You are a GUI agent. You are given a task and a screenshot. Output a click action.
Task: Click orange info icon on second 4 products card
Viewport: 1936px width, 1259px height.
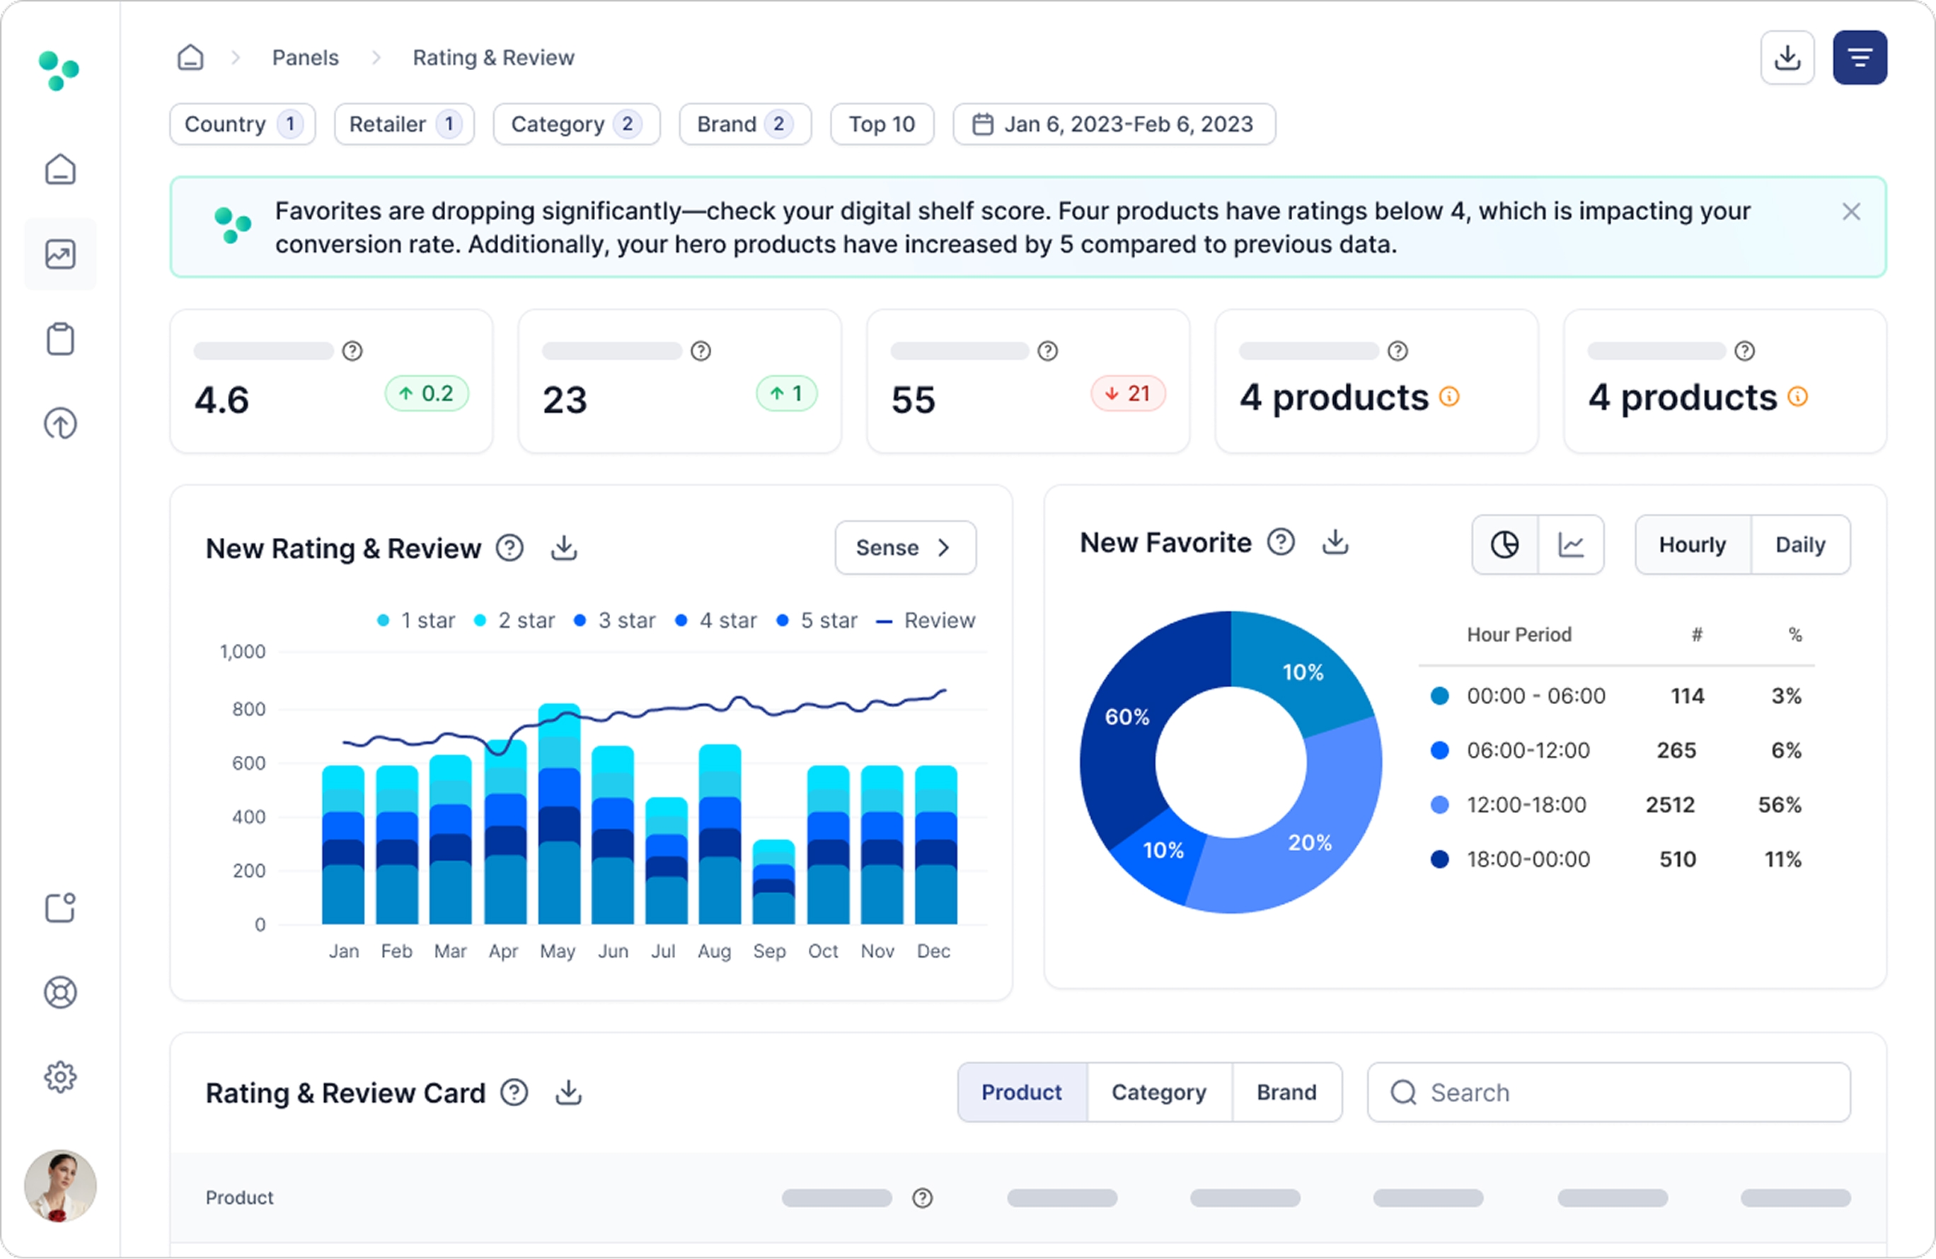[1798, 397]
